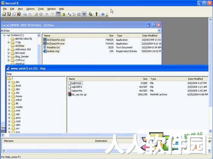The width and height of the screenshot is (213, 159).
Task: Switch to List view toolbar button
Action: tap(79, 14)
